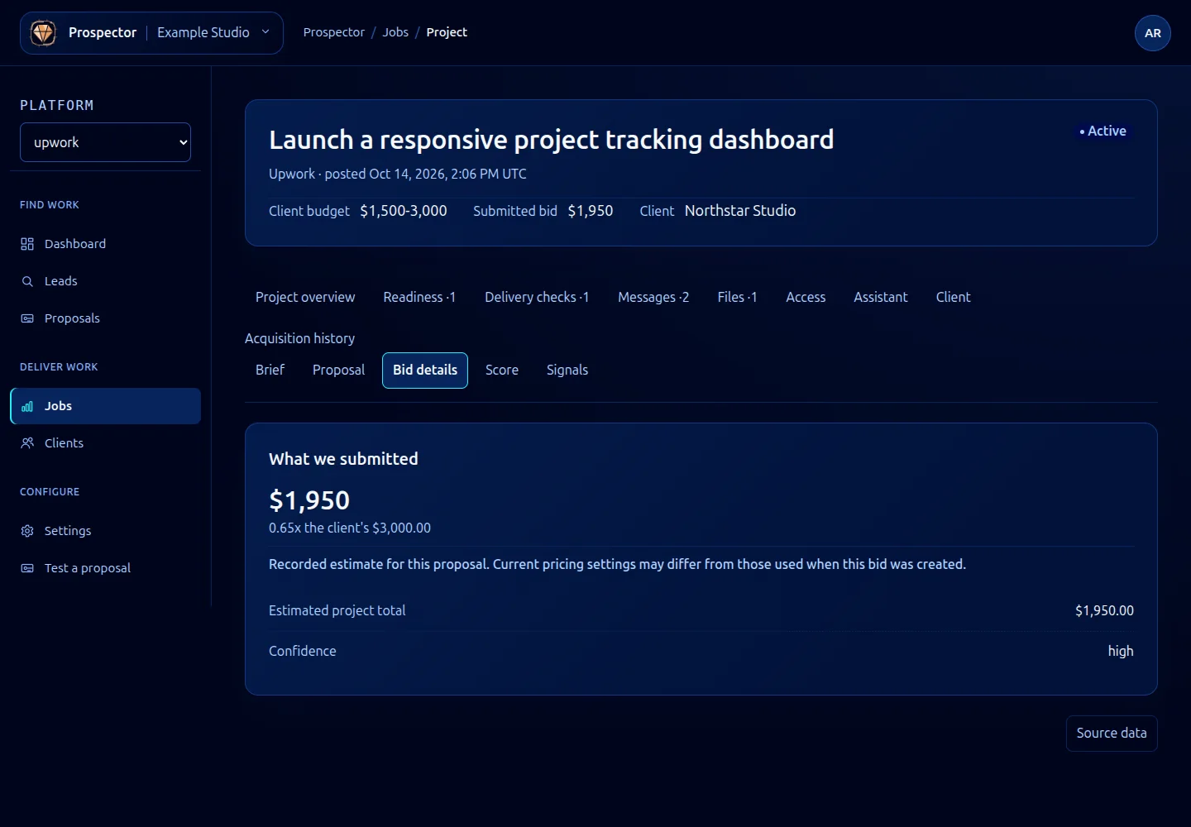This screenshot has width=1191, height=827.
Task: Click the Source data button
Action: tap(1112, 734)
